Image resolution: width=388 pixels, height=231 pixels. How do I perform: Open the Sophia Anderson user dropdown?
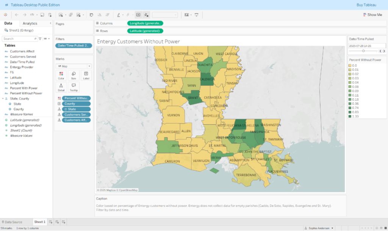click(319, 228)
